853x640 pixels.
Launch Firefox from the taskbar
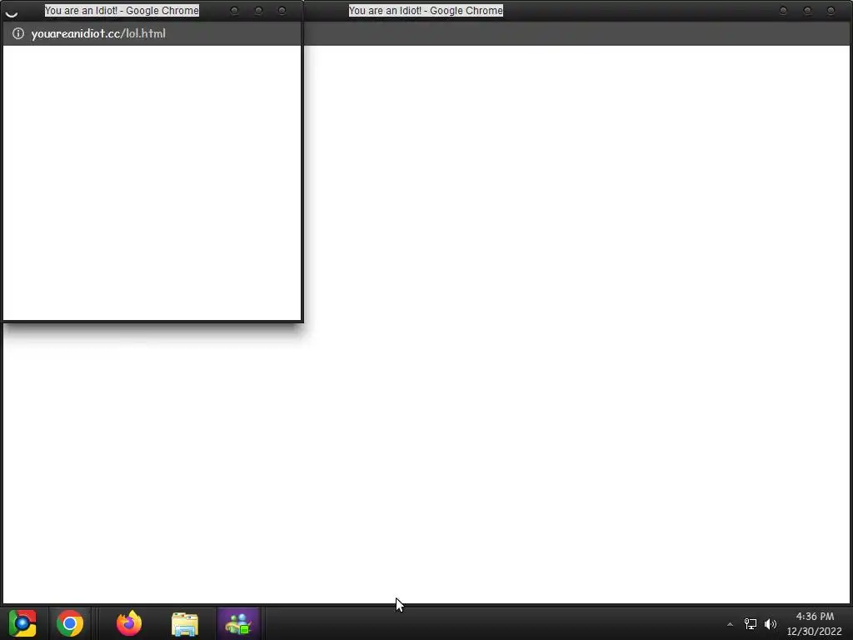pyautogui.click(x=129, y=623)
